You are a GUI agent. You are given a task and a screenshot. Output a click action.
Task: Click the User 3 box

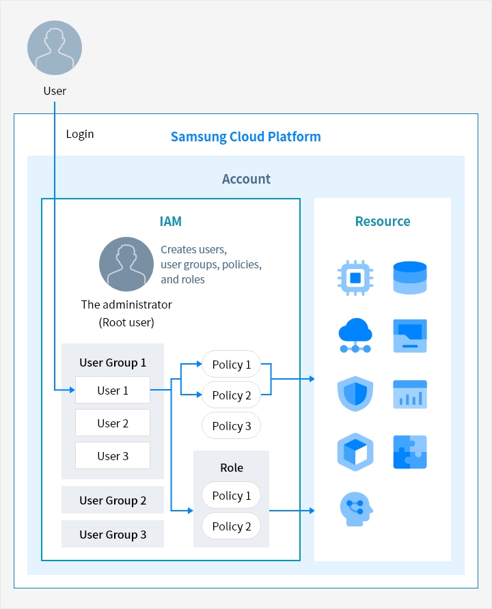pyautogui.click(x=113, y=455)
